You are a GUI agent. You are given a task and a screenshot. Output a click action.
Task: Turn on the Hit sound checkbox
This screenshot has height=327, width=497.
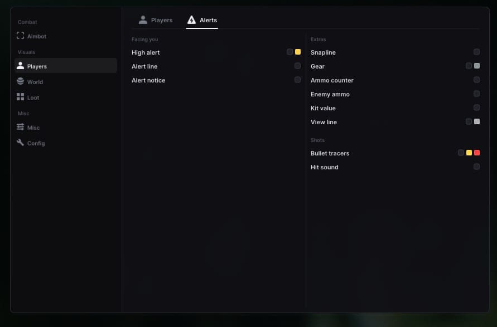click(x=476, y=167)
